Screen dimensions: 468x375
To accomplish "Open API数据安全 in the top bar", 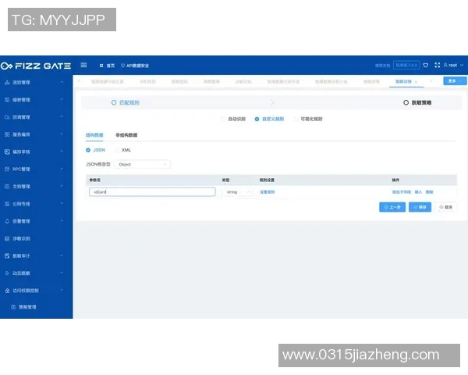I will (x=135, y=66).
